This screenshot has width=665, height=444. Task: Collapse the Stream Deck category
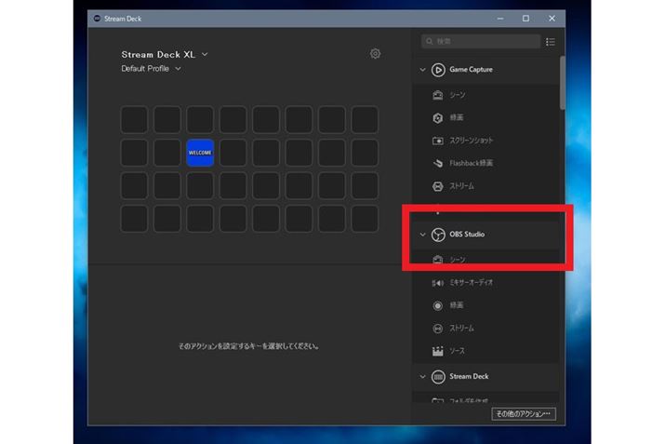(423, 377)
